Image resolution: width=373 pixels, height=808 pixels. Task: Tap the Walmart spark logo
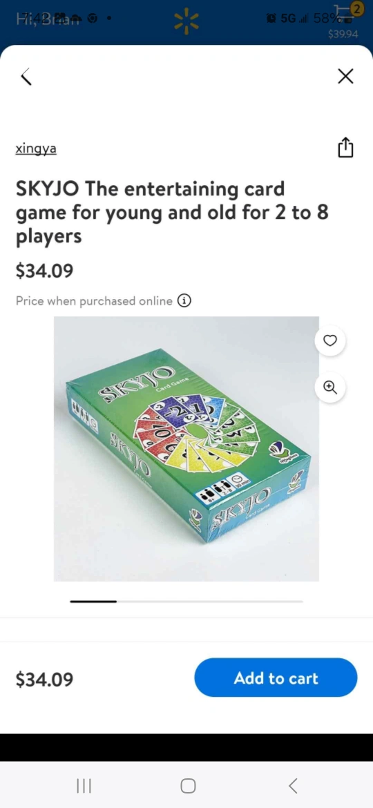186,22
